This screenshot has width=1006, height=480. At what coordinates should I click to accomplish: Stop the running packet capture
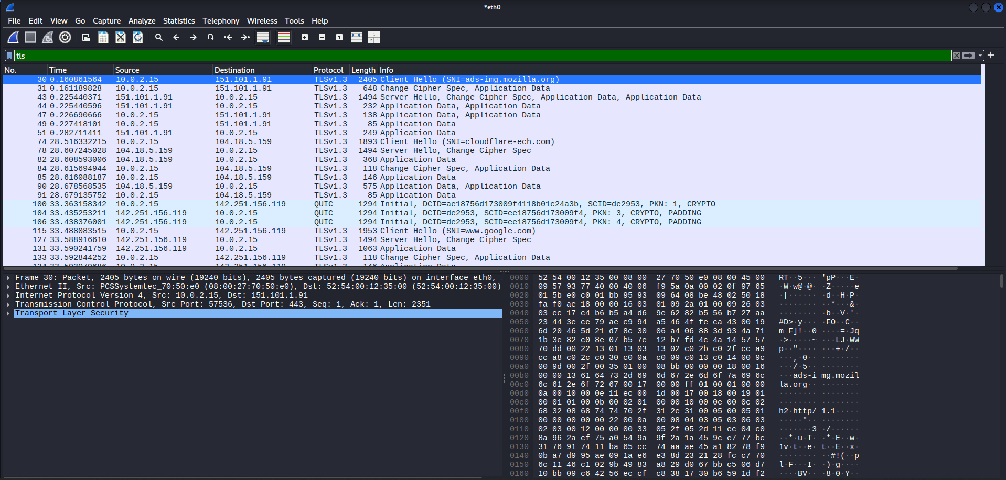click(30, 37)
